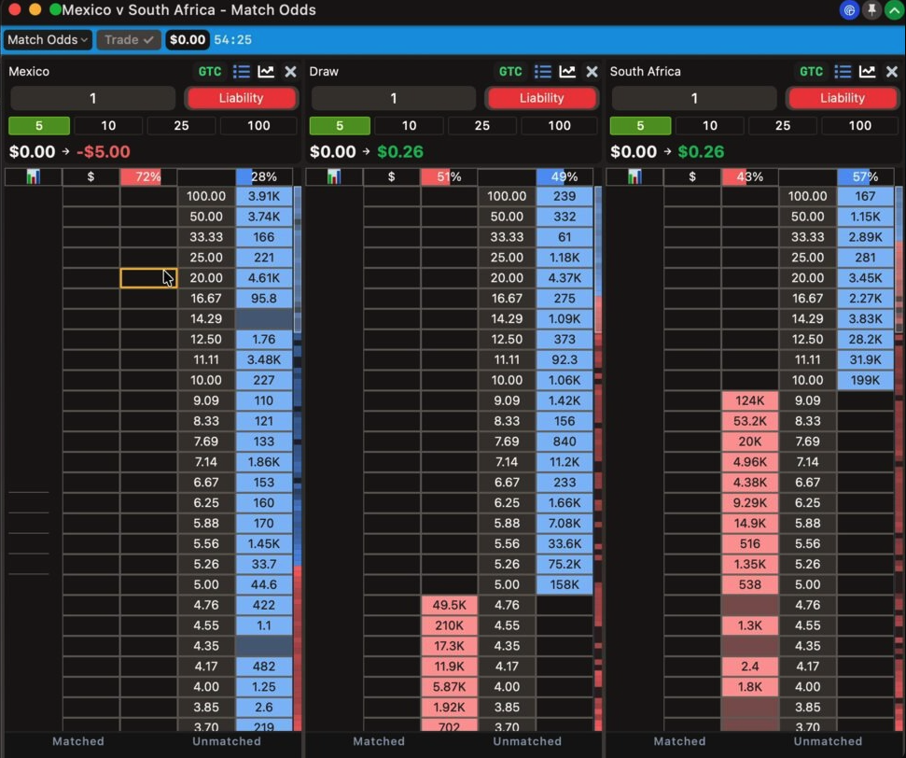
Task: Toggle the Trade checkmark button
Action: [x=128, y=39]
